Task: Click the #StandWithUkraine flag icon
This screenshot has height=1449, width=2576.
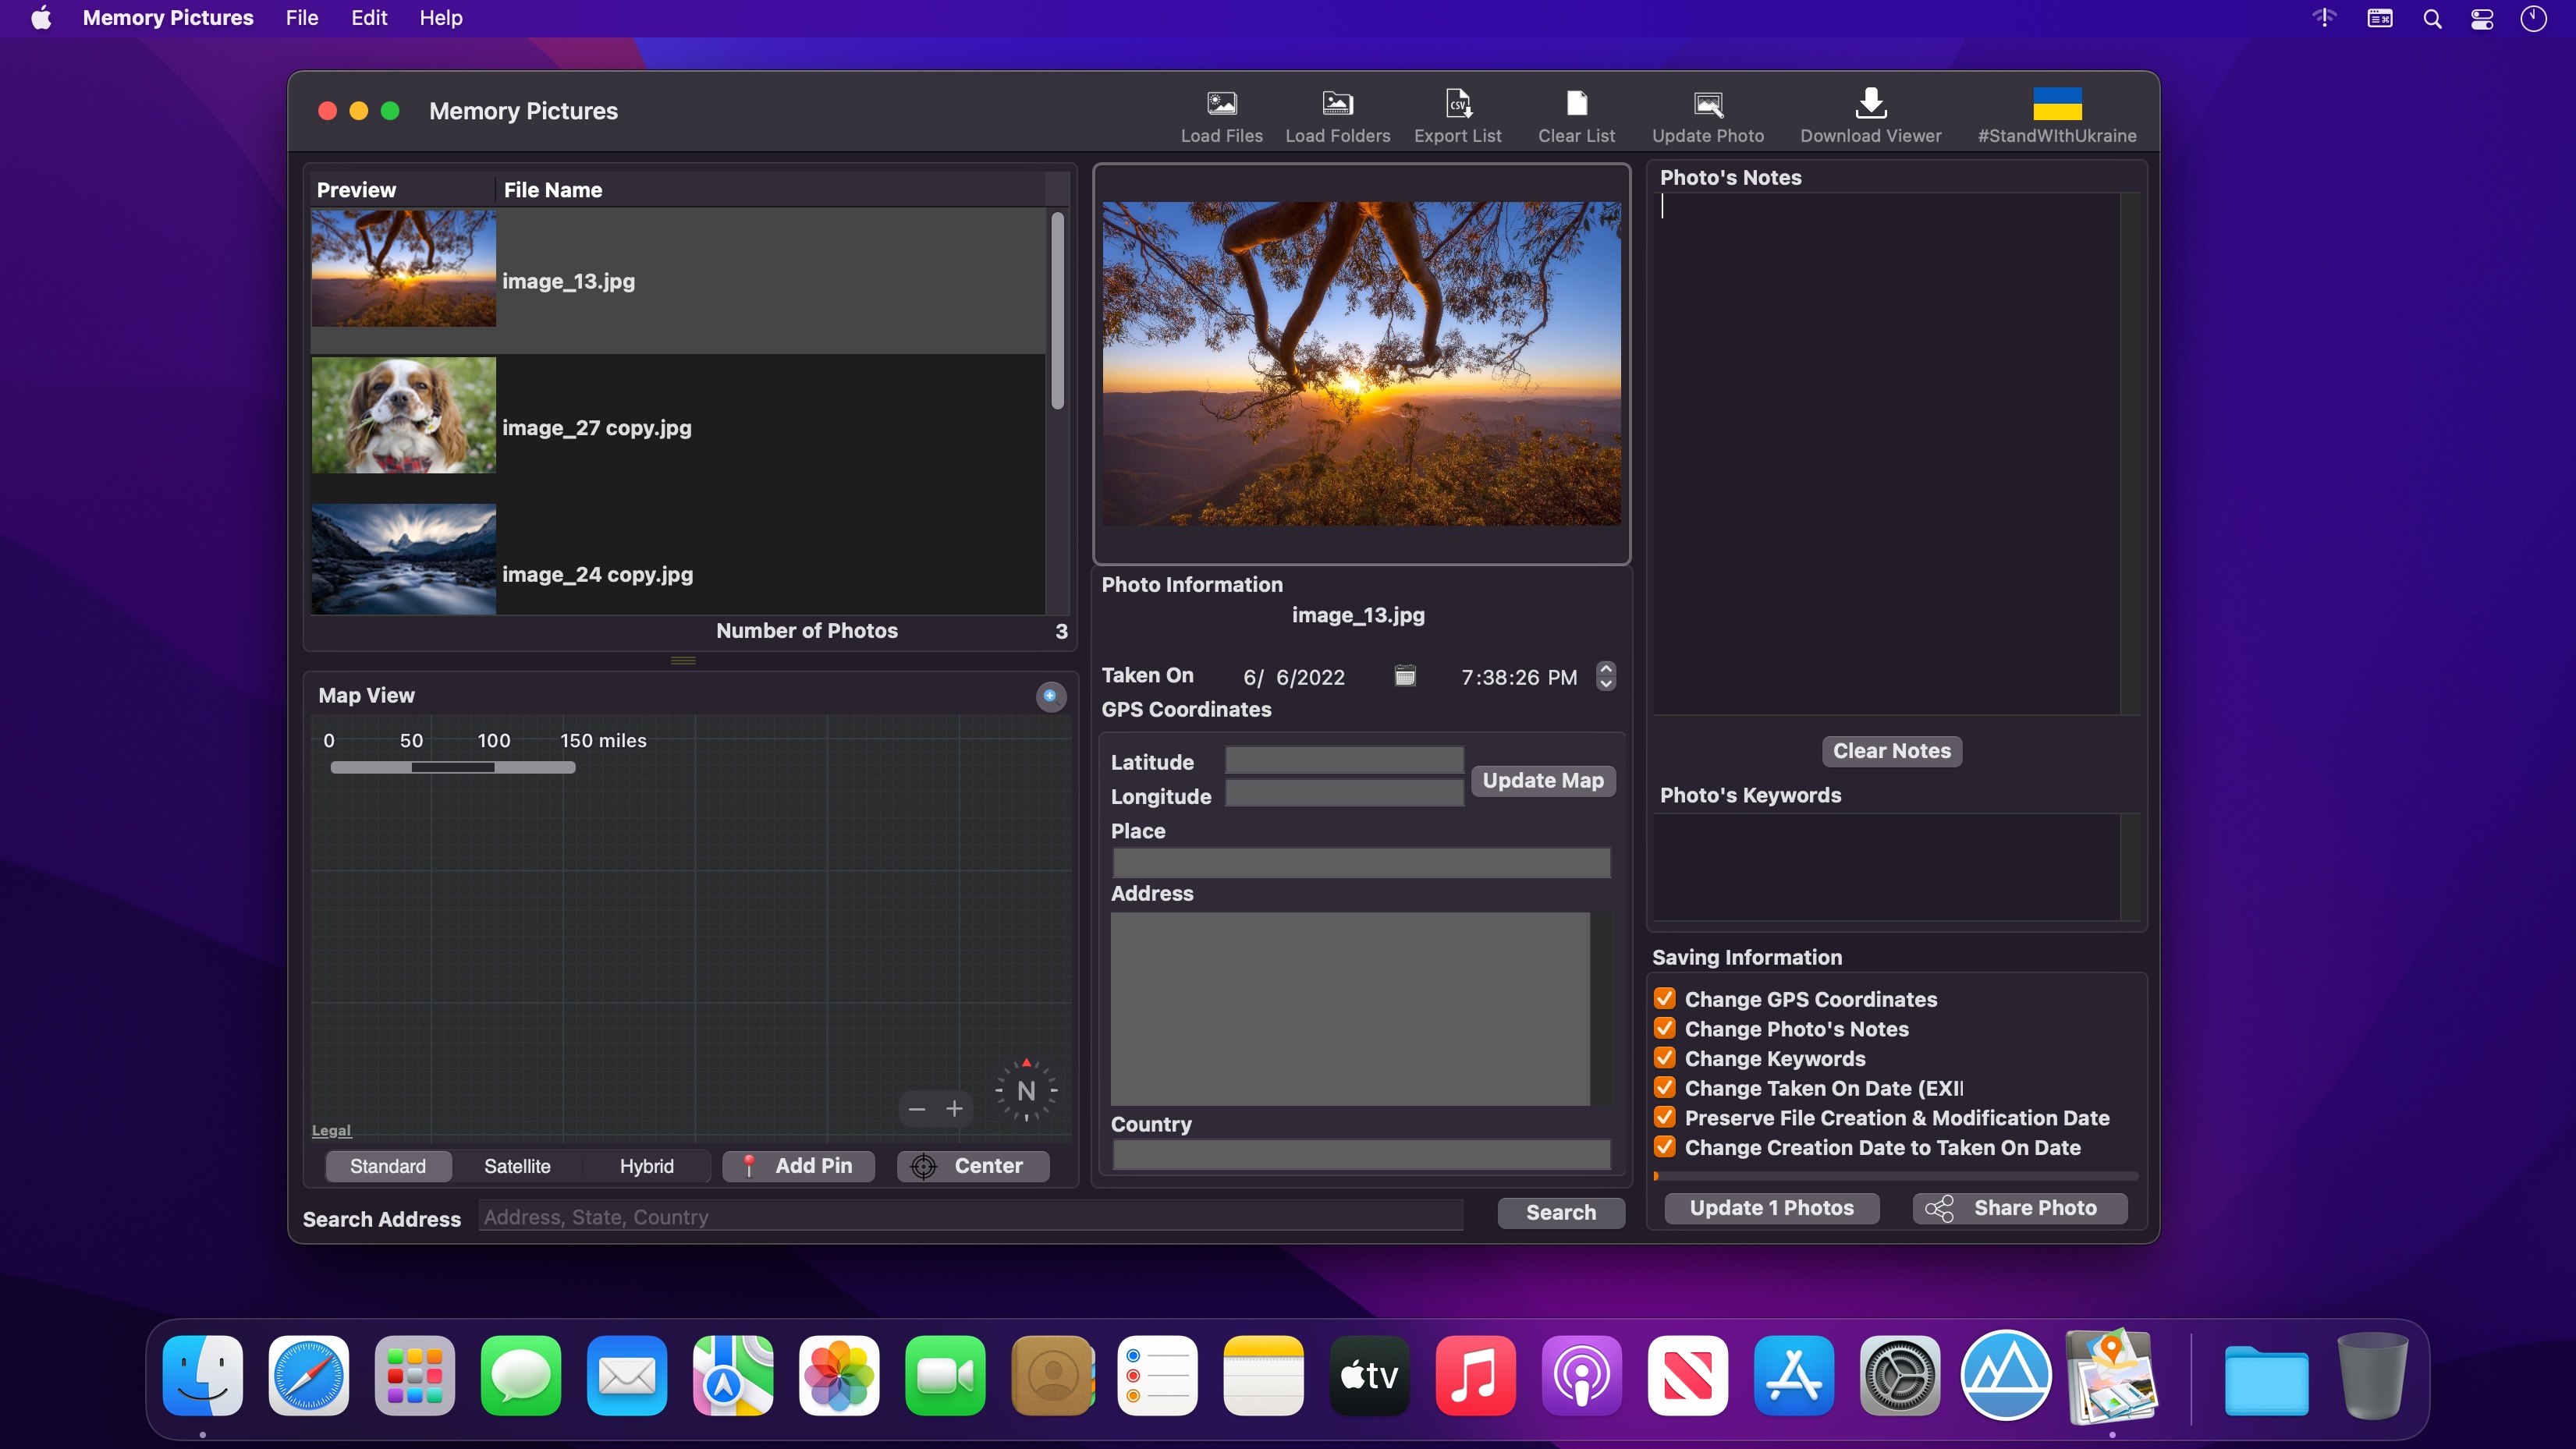Action: click(x=2057, y=103)
